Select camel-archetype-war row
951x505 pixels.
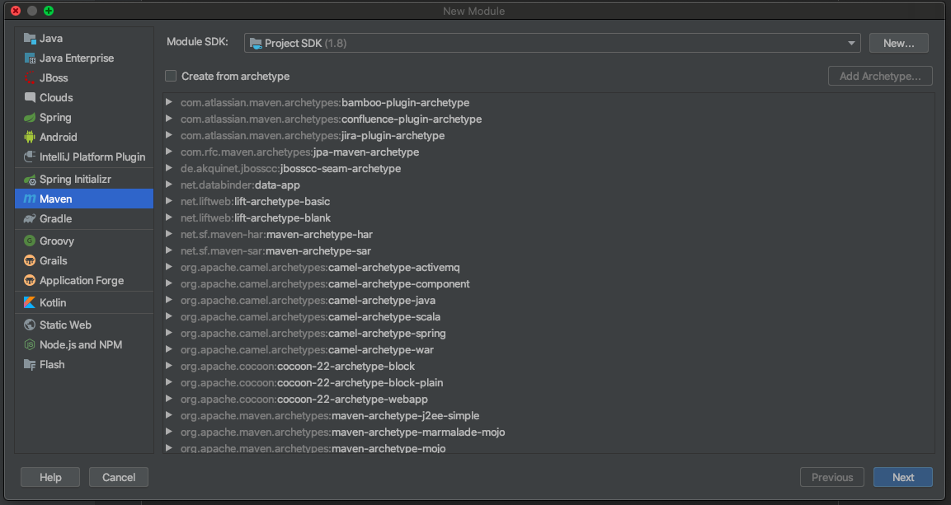pos(548,349)
